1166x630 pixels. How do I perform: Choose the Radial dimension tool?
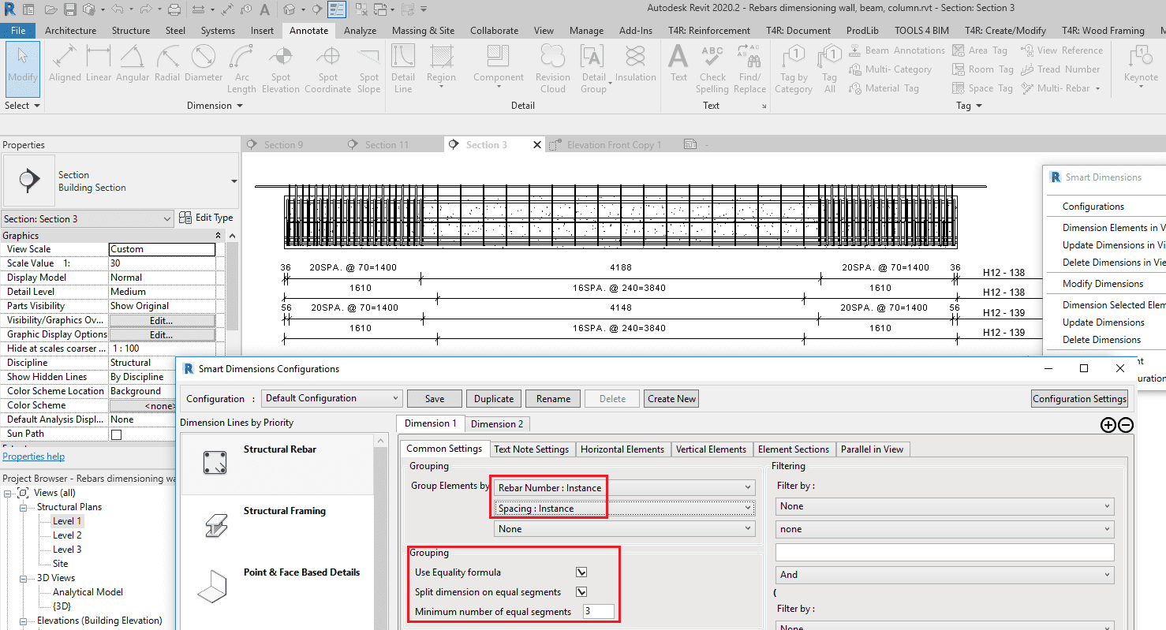pyautogui.click(x=167, y=63)
